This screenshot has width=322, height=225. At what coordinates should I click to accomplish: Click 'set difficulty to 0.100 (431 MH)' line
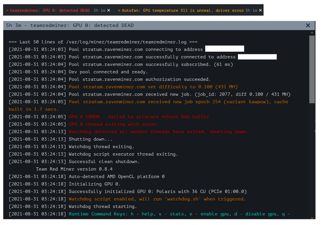click(123, 87)
